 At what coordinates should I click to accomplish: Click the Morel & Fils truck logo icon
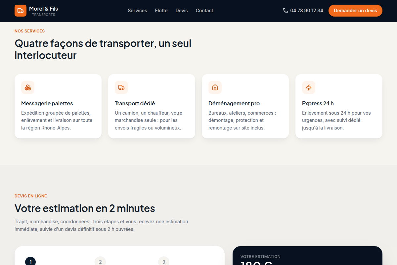21,11
